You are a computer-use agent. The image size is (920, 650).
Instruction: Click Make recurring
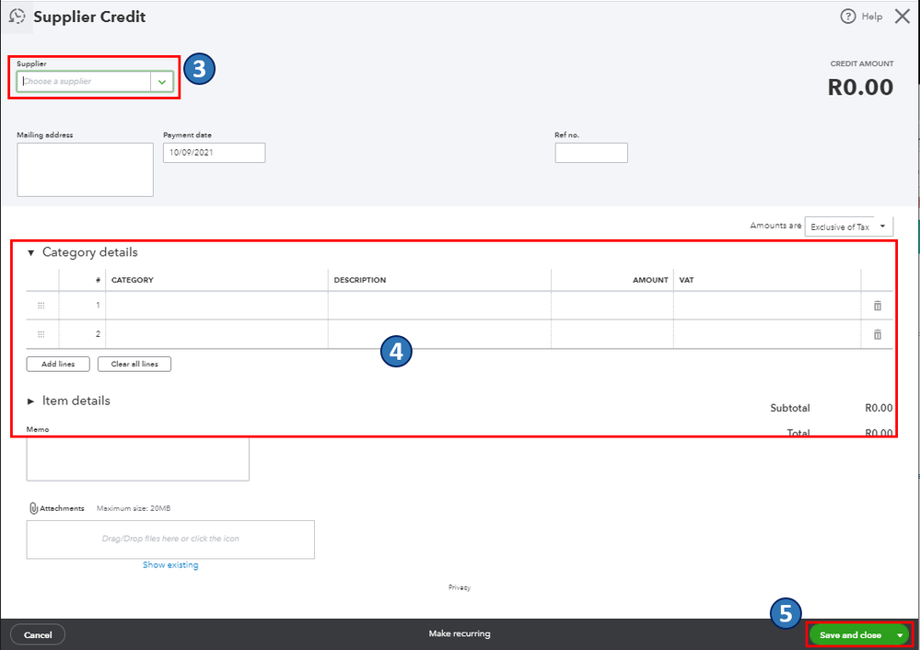coord(460,633)
